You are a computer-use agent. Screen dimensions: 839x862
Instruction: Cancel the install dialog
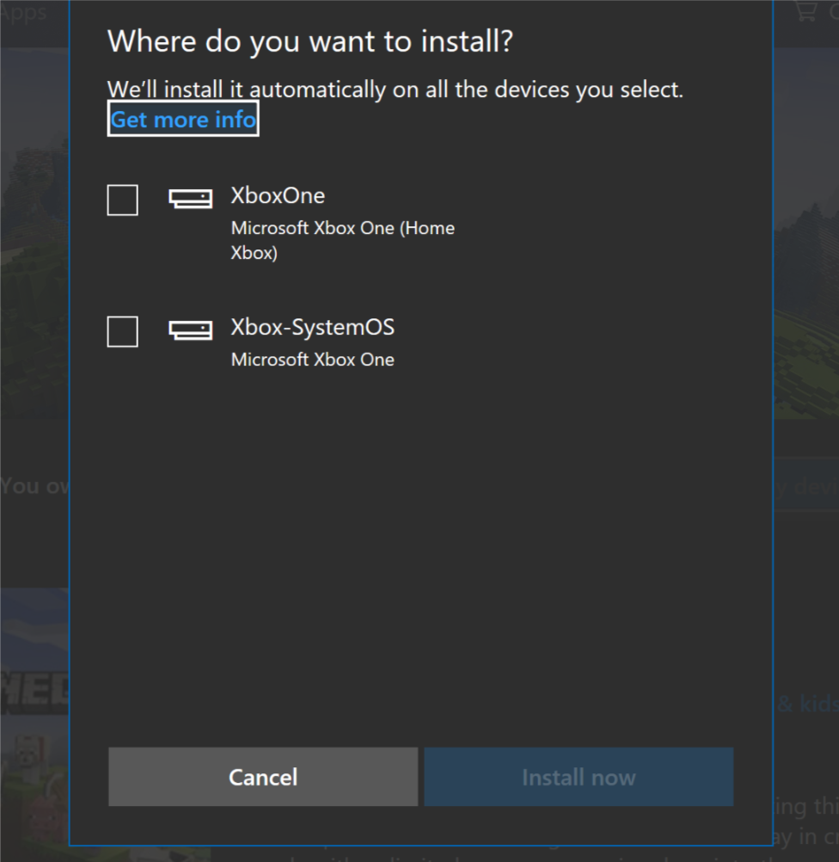(263, 777)
